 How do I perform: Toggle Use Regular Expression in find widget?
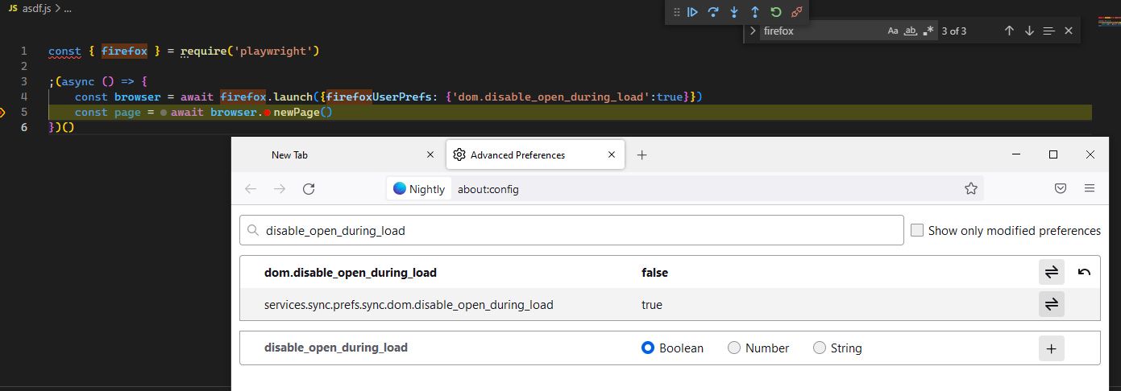pyautogui.click(x=928, y=31)
